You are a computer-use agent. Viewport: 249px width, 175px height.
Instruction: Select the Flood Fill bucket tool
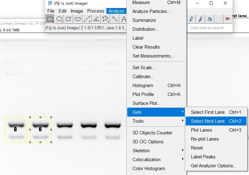point(209,19)
